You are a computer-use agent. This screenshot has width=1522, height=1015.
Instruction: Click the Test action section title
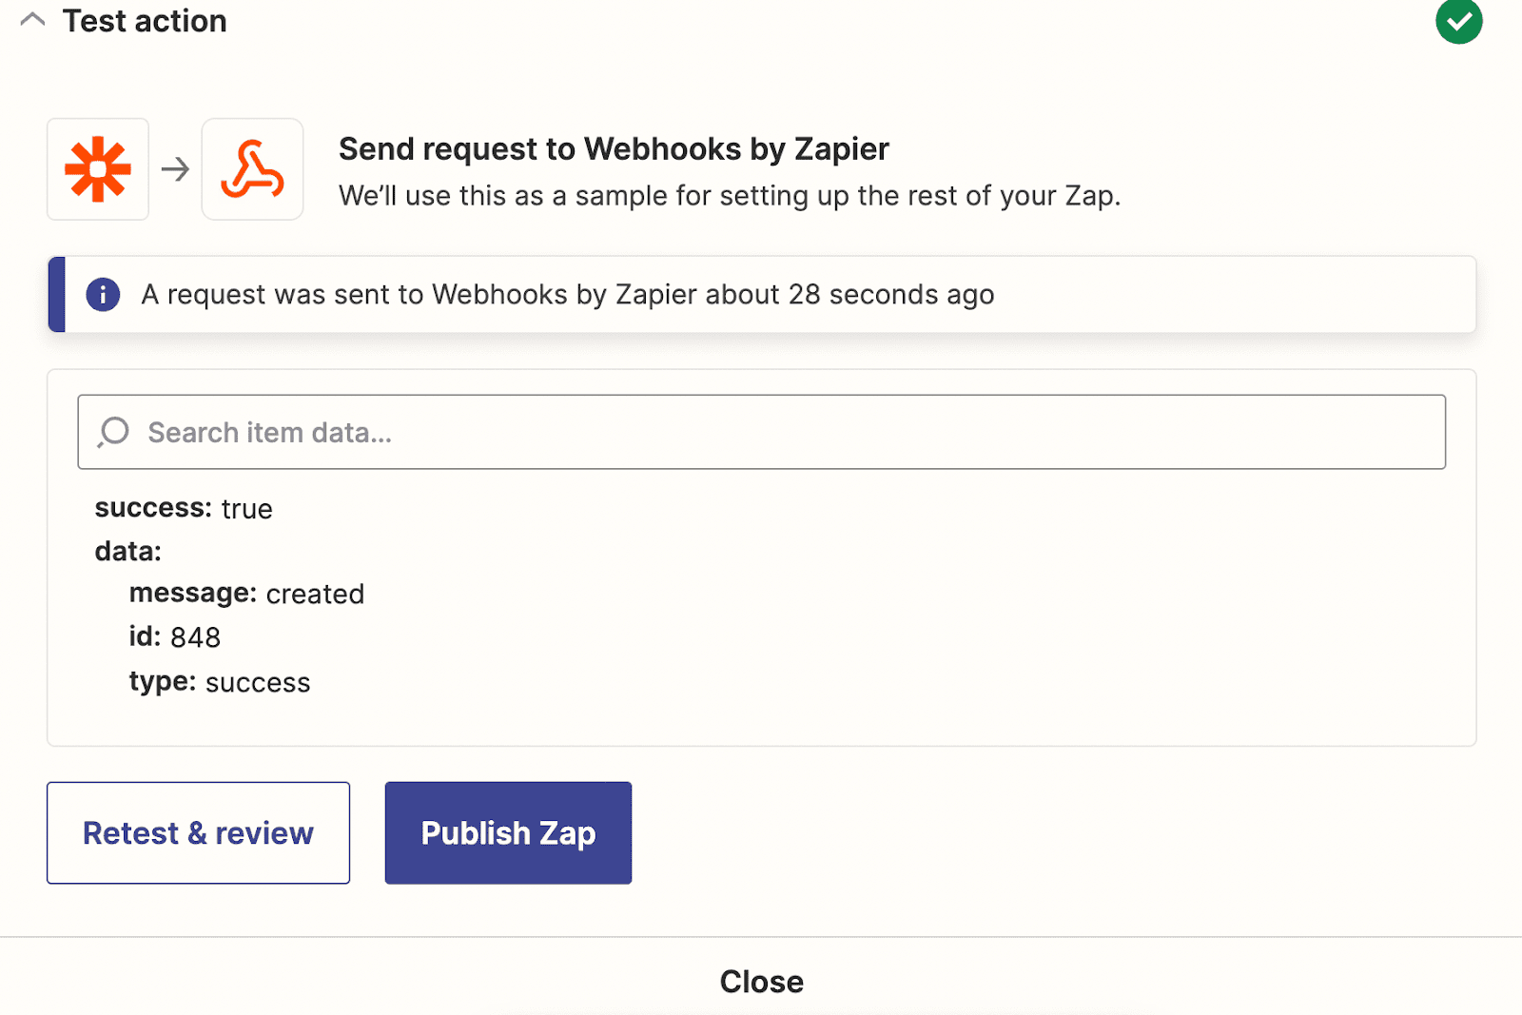coord(145,21)
